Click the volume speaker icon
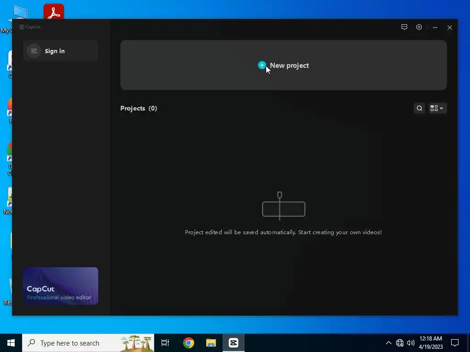Viewport: 470px width, 352px height. click(x=411, y=343)
